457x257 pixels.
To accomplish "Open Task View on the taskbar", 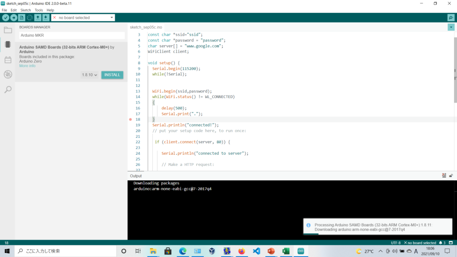I will (x=138, y=251).
